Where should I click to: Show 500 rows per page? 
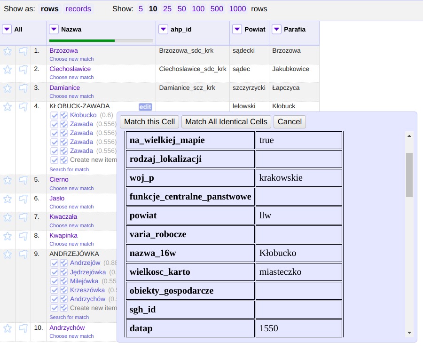click(x=217, y=8)
